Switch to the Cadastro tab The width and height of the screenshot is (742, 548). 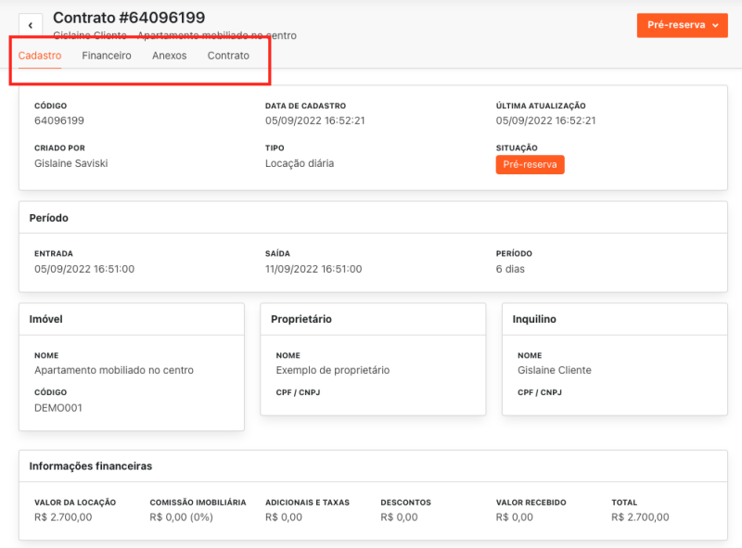pyautogui.click(x=40, y=56)
